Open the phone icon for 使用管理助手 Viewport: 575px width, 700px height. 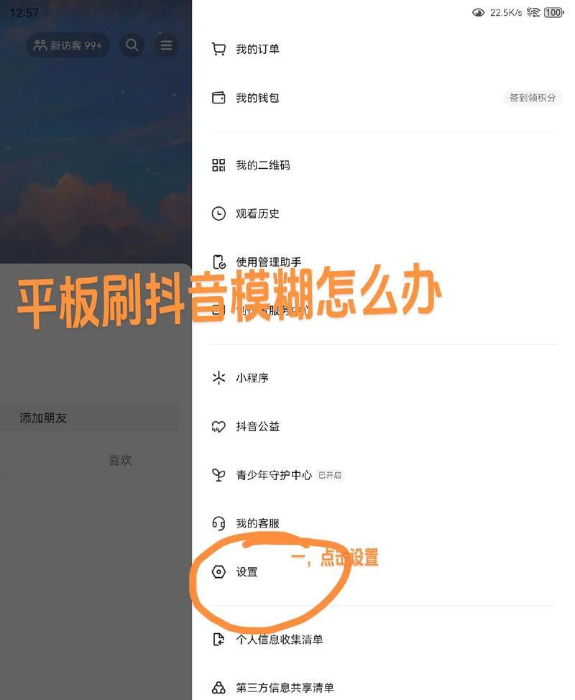coord(218,262)
